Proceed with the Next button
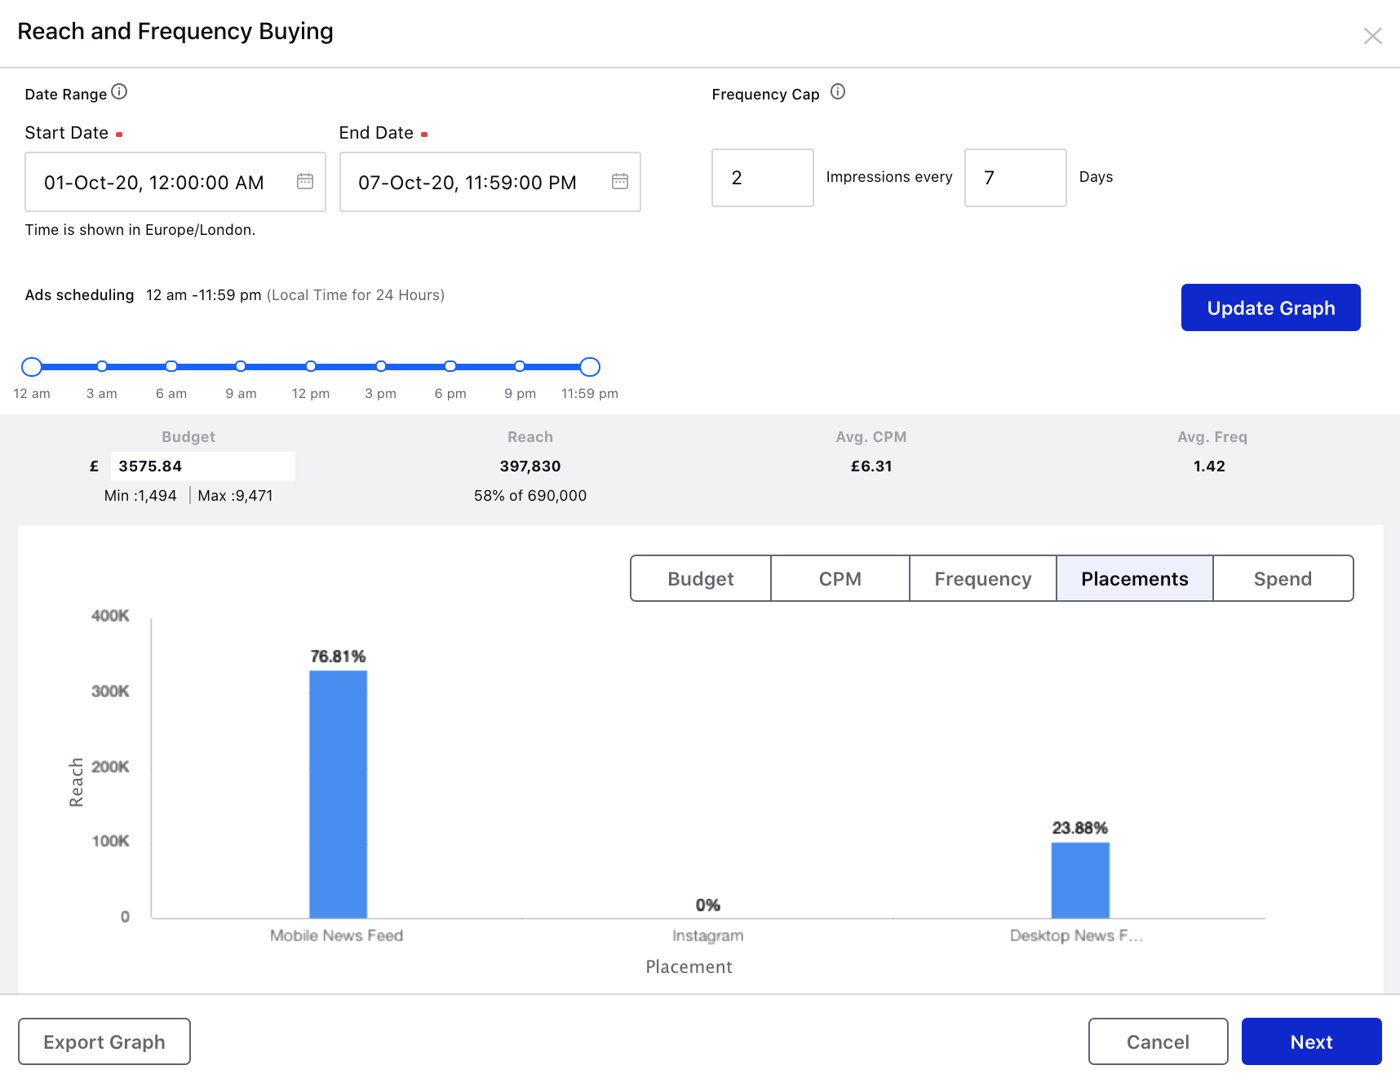Image resolution: width=1400 pixels, height=1083 pixels. [1311, 1041]
